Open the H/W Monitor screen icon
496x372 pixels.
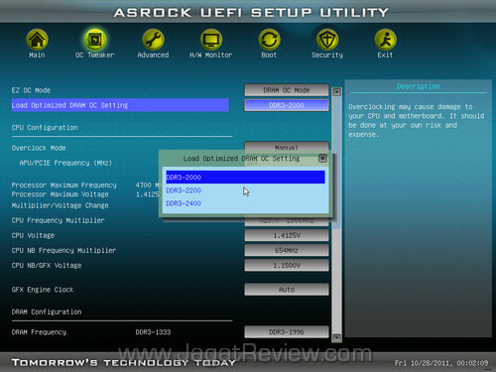(x=211, y=40)
